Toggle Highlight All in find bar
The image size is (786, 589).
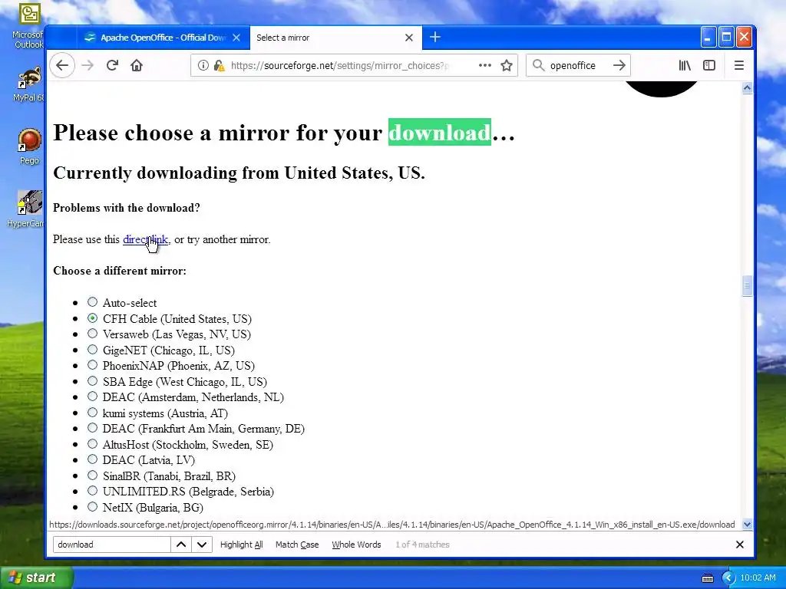click(241, 545)
